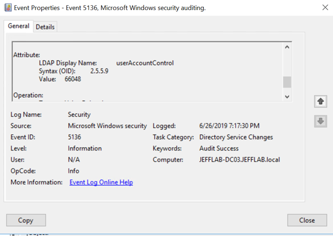The height and width of the screenshot is (236, 333).
Task: Go to next event with down arrow
Action: pyautogui.click(x=320, y=121)
